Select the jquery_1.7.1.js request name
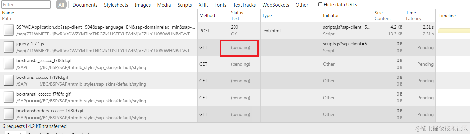 [31, 44]
